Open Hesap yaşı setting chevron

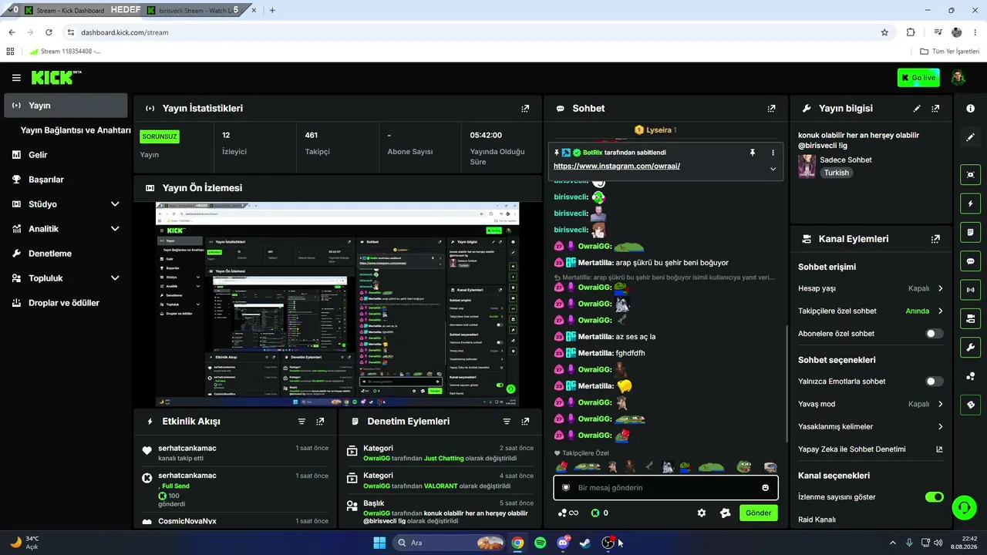[940, 288]
